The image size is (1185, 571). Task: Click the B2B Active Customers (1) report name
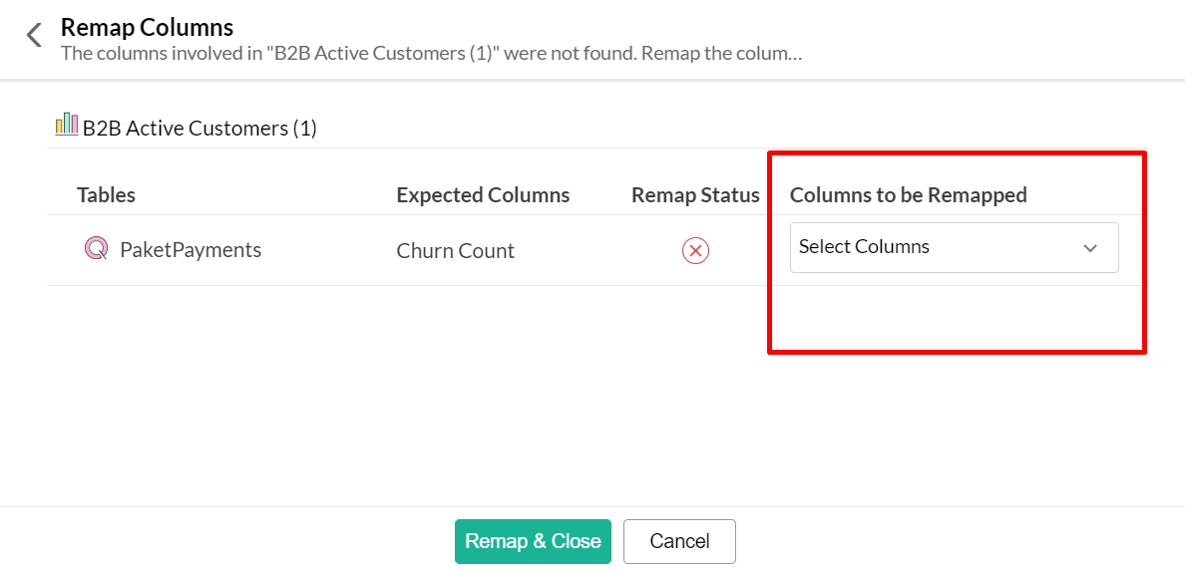tap(199, 129)
